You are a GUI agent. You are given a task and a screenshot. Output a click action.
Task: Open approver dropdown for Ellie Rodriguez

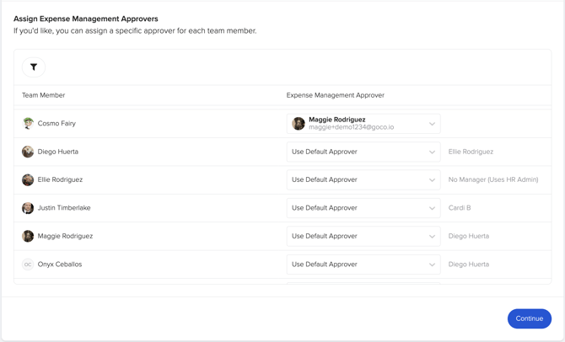click(x=363, y=179)
